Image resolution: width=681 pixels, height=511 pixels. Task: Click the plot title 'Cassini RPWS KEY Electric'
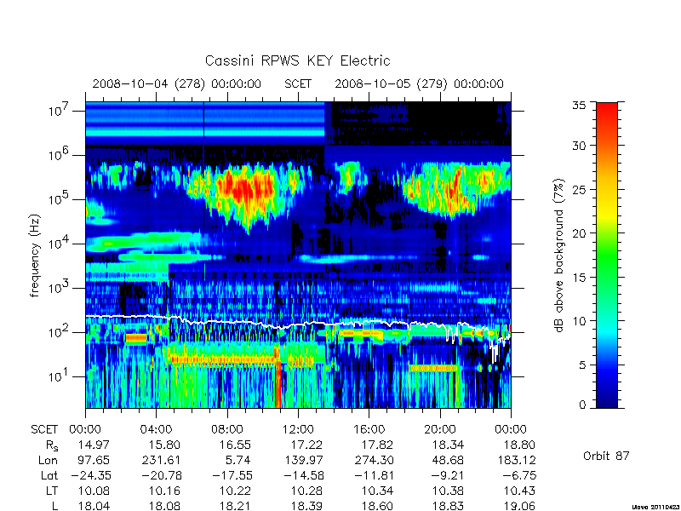pyautogui.click(x=297, y=60)
